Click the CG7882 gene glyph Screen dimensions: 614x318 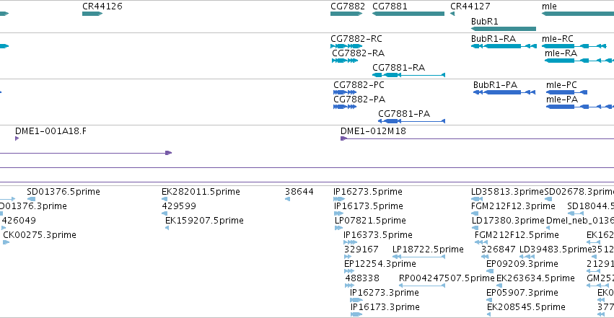click(346, 14)
